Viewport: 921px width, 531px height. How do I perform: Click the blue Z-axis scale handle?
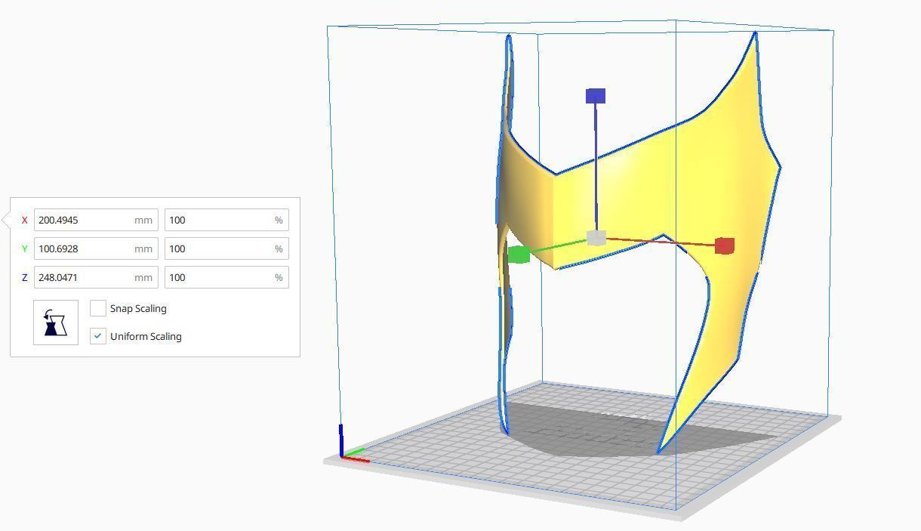pos(596,96)
